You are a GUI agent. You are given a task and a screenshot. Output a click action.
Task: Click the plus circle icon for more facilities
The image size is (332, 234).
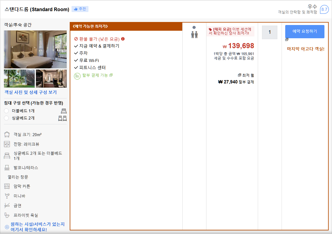7,227
